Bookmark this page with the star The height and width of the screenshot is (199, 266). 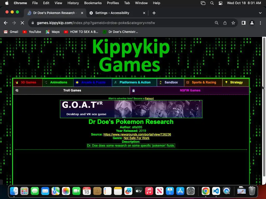pyautogui.click(x=233, y=23)
